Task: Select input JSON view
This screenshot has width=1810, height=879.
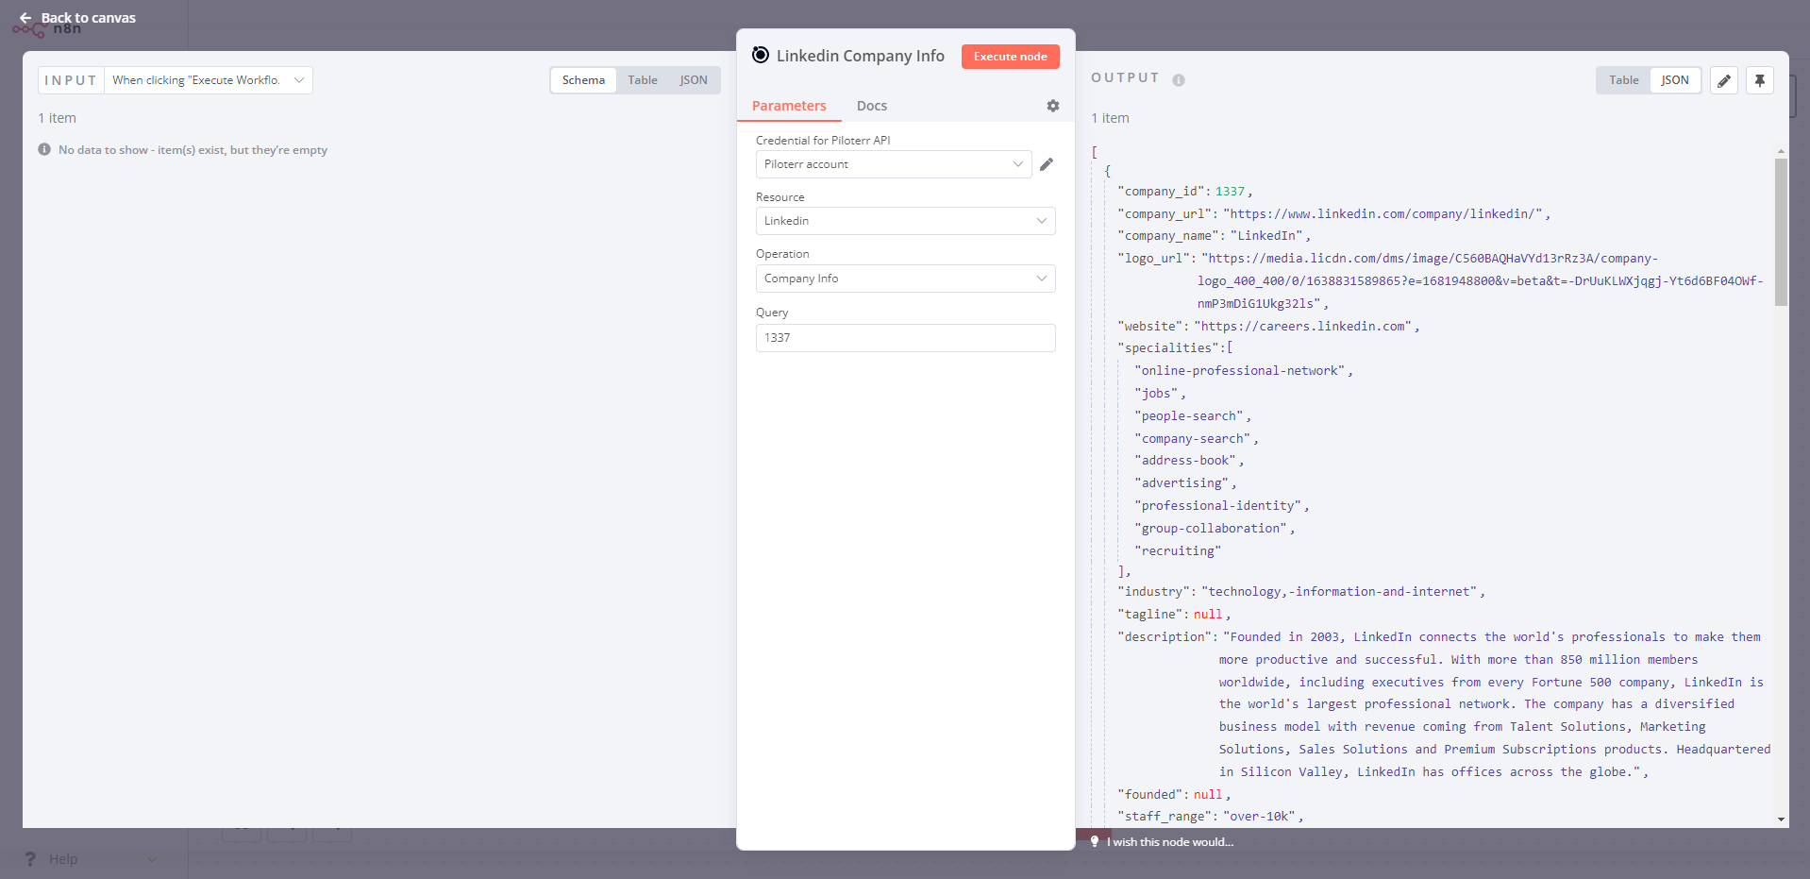Action: coord(694,80)
